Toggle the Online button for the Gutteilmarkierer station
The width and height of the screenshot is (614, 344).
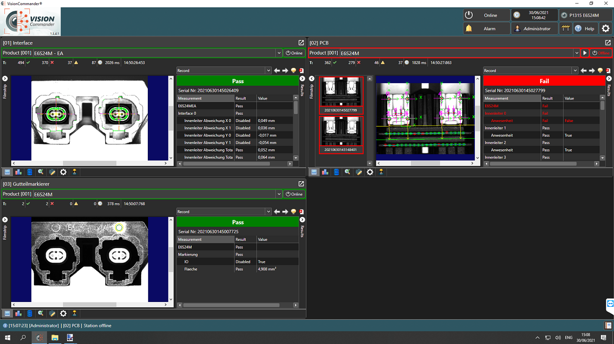point(294,194)
